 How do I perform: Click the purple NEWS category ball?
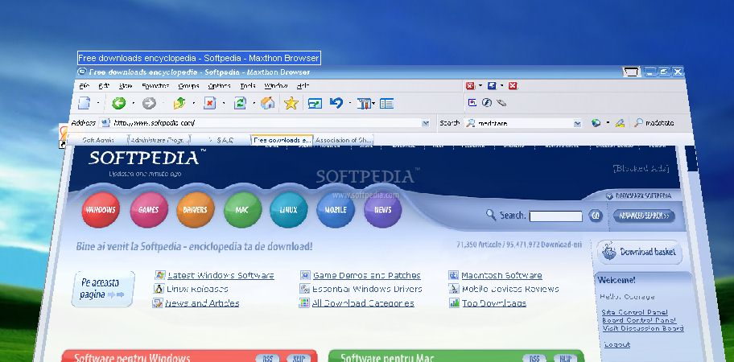pyautogui.click(x=382, y=209)
